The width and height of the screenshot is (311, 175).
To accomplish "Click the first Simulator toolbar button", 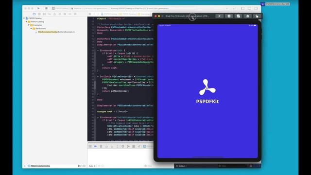I will pos(220,16).
